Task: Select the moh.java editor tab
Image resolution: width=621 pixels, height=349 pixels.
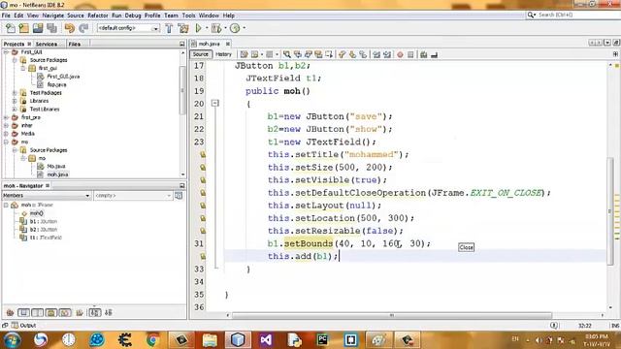Action: 210,44
